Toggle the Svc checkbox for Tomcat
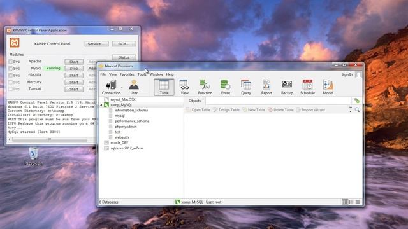408x229 pixels. (x=10, y=89)
